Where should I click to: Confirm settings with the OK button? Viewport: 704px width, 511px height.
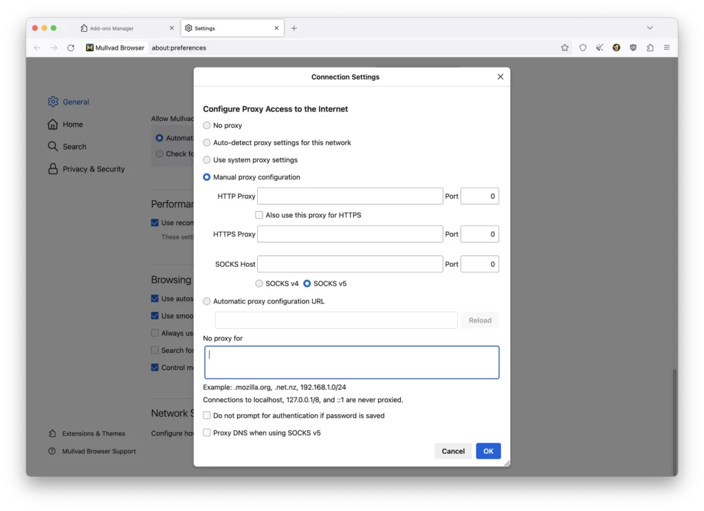tap(488, 451)
